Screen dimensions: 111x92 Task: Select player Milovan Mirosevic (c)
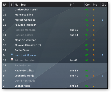pos(55,45)
